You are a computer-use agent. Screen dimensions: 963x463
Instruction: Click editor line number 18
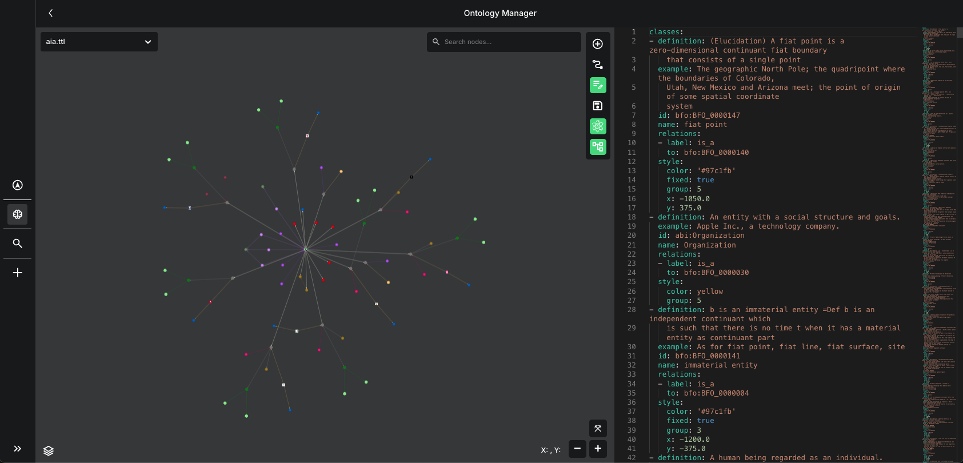(x=632, y=217)
